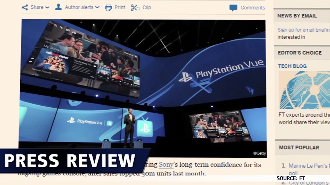330x185 pixels.
Task: Click the NEWS BY EMAIL heading
Action: [x=297, y=16]
